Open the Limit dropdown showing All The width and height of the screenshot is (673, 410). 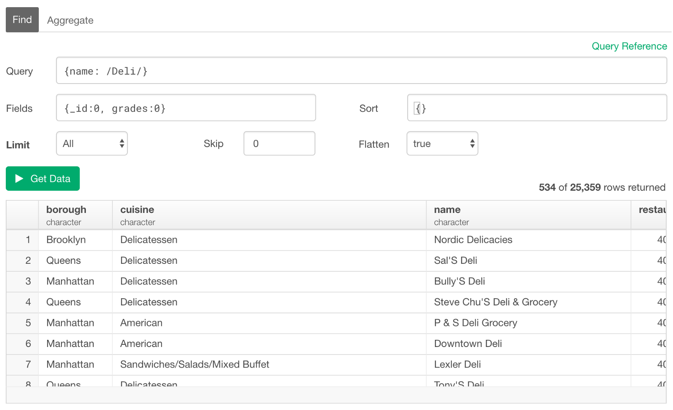pyautogui.click(x=92, y=144)
